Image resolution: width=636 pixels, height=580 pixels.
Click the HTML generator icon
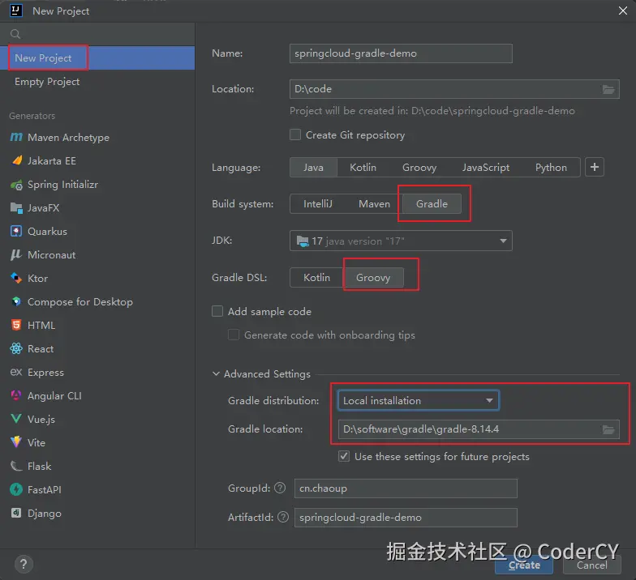coord(16,326)
